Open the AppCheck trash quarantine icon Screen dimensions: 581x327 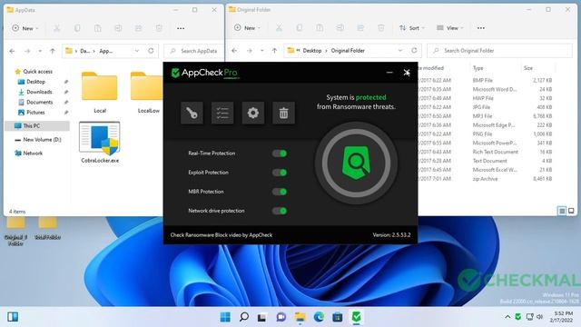(x=283, y=113)
